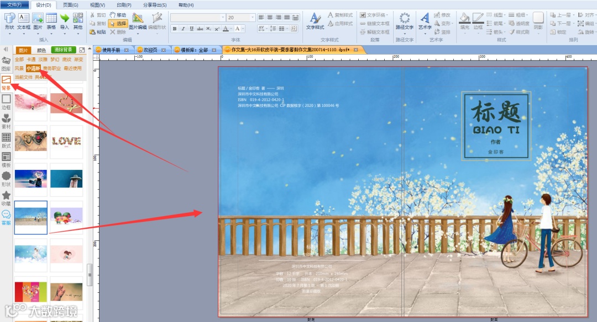Open the 分享导出(S) tab
The image size is (597, 322).
pyautogui.click(x=155, y=5)
